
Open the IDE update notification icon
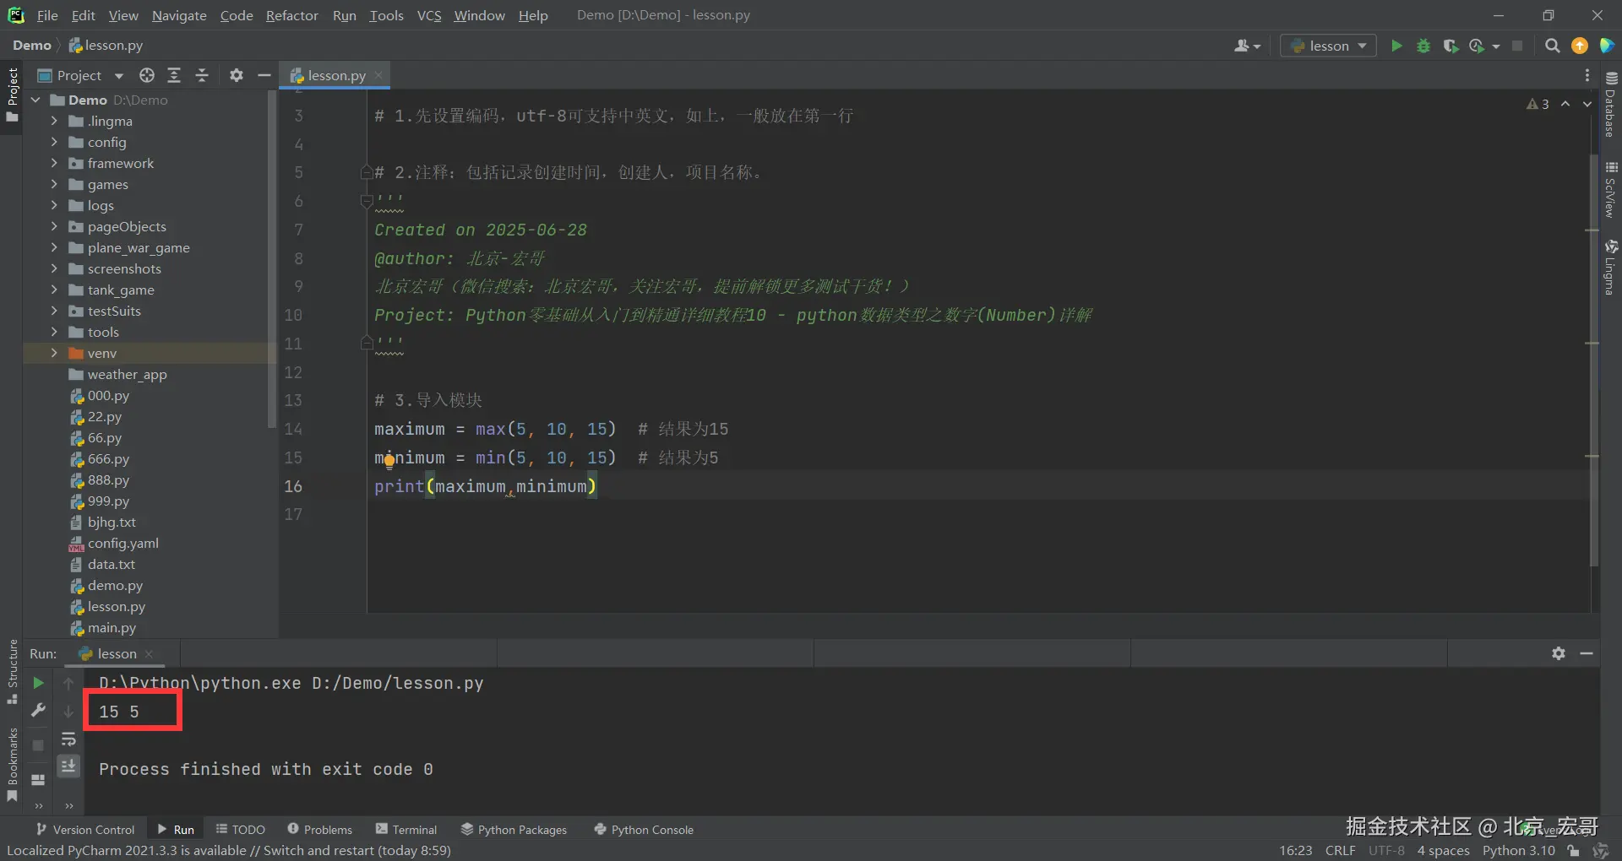(x=1580, y=46)
